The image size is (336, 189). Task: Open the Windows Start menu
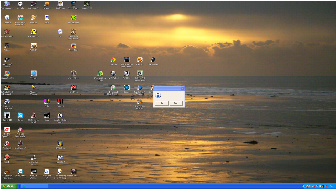(9, 186)
